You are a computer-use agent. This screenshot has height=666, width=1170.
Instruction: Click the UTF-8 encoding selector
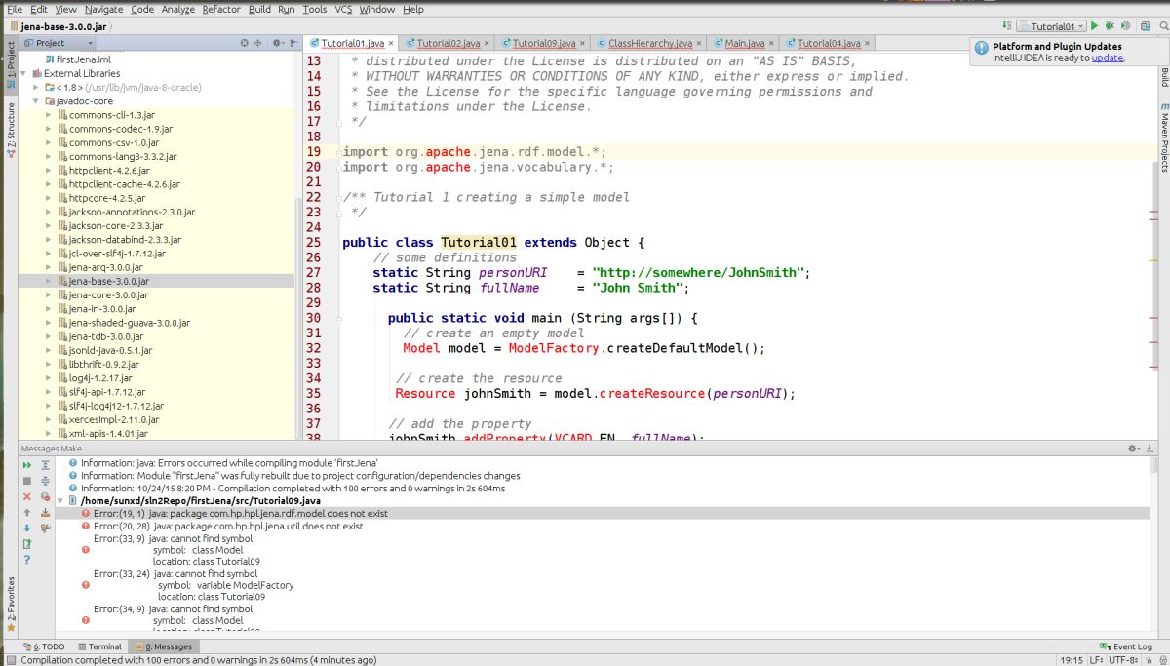pos(1122,660)
